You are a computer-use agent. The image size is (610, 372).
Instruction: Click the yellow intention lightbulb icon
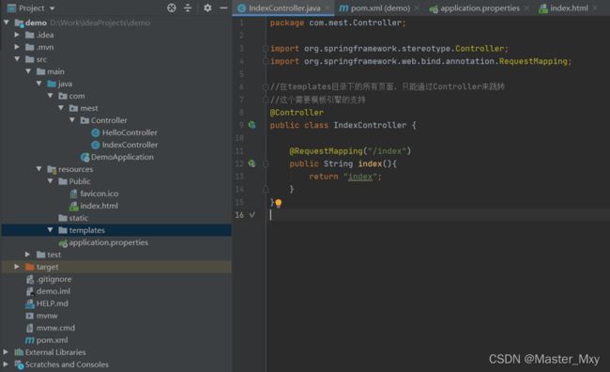[x=279, y=203]
